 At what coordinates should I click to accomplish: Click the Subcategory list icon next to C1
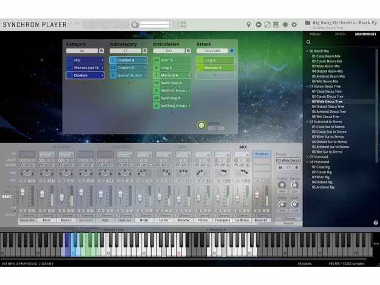point(144,51)
